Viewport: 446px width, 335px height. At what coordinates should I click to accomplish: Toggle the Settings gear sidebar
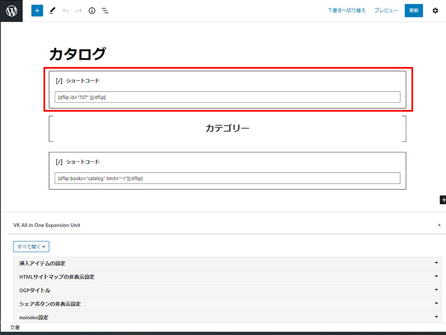click(x=435, y=11)
